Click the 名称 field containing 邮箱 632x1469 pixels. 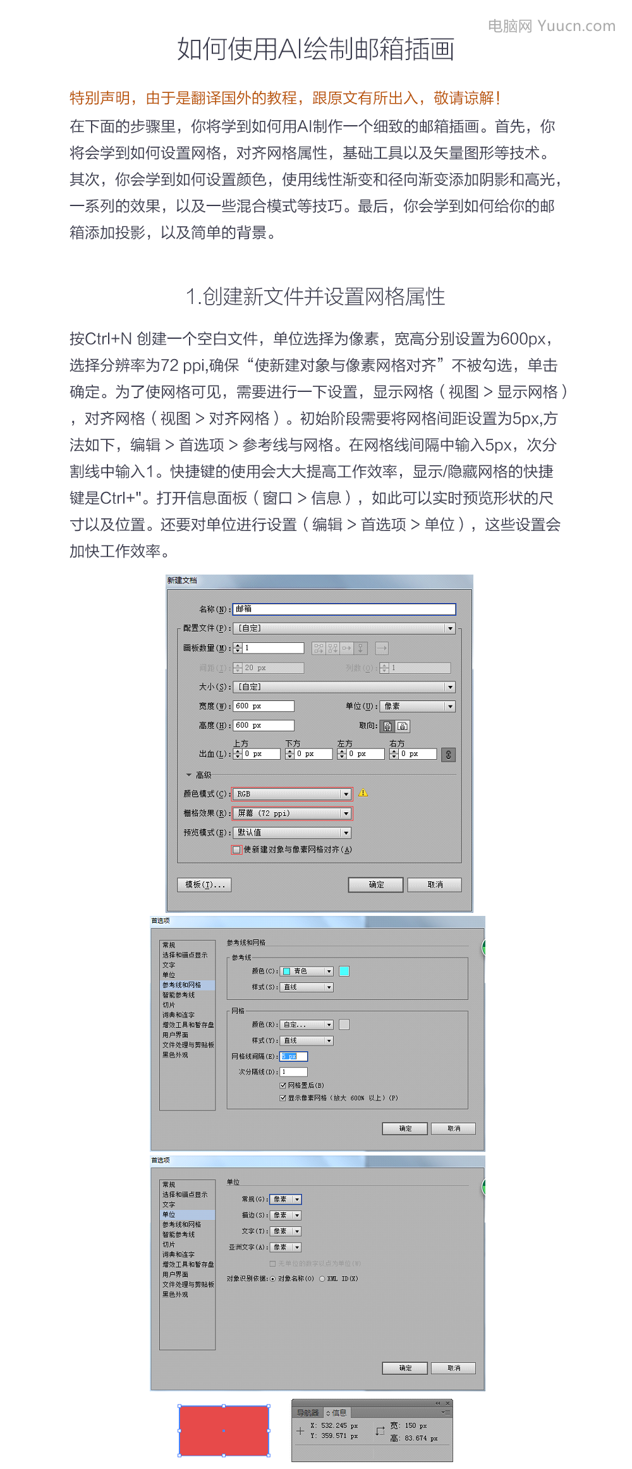344,609
